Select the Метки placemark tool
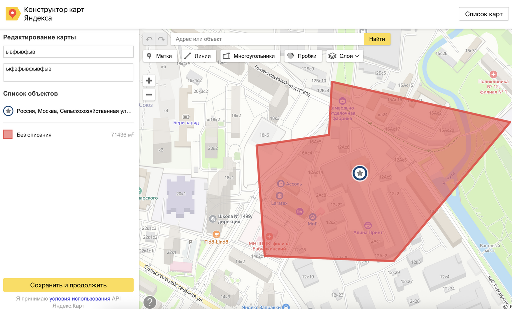512x309 pixels. [159, 56]
